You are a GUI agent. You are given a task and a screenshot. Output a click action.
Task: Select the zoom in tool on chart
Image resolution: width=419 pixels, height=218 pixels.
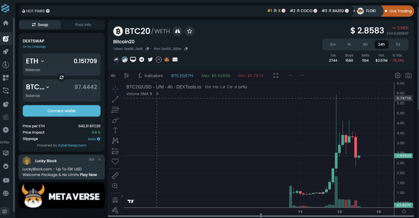(115, 186)
